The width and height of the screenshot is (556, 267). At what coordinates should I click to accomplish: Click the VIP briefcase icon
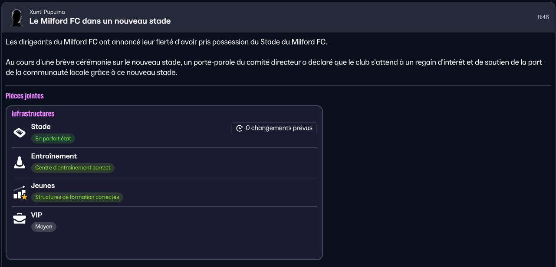click(20, 218)
